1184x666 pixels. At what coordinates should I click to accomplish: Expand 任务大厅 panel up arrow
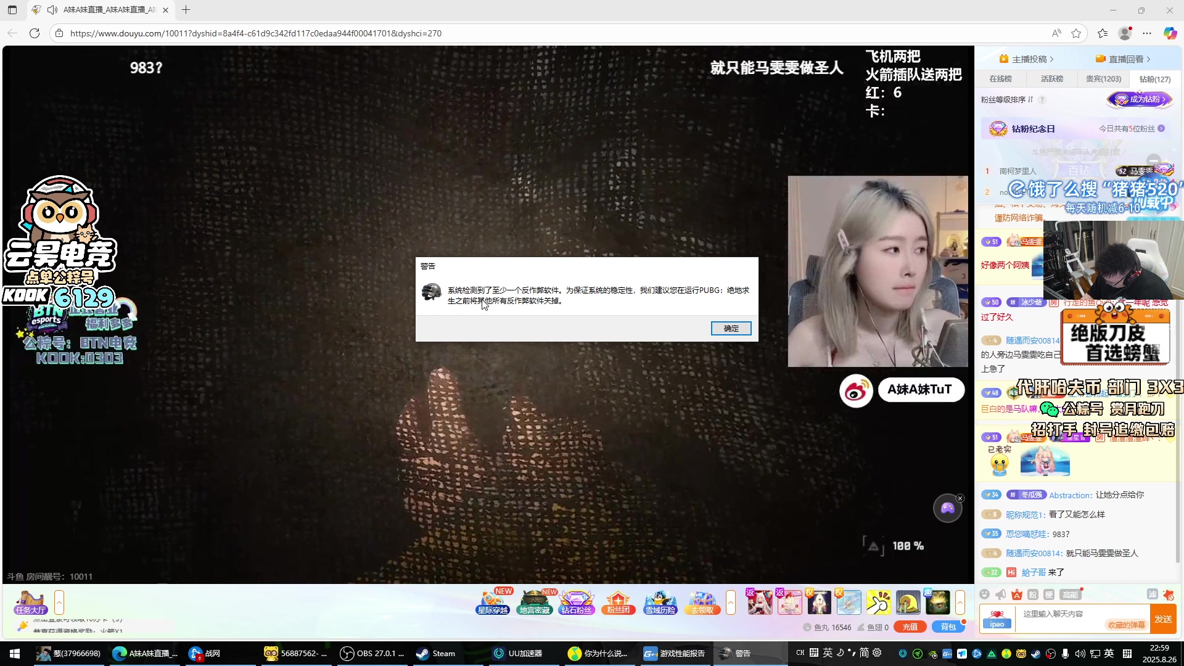click(59, 602)
